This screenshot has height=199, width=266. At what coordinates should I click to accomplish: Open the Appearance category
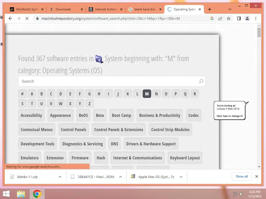60,115
